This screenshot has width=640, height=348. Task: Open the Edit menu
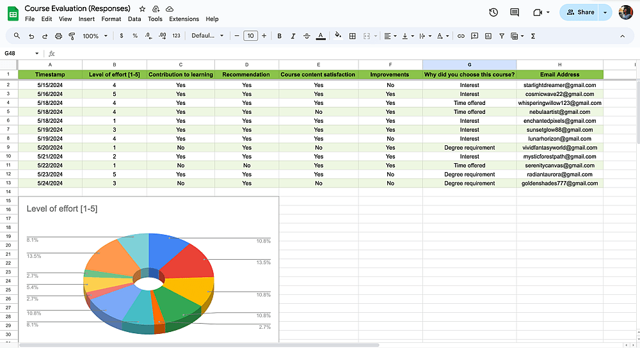click(47, 19)
